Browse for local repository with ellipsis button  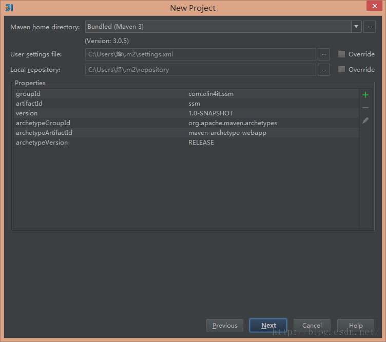[324, 70]
